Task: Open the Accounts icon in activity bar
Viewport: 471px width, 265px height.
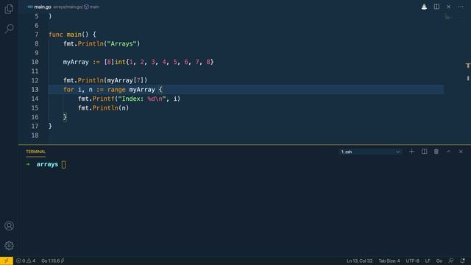Action: 9,226
